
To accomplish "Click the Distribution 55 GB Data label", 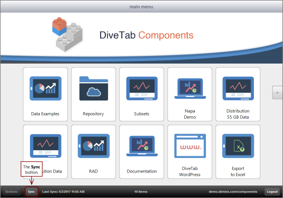I will tap(238, 114).
